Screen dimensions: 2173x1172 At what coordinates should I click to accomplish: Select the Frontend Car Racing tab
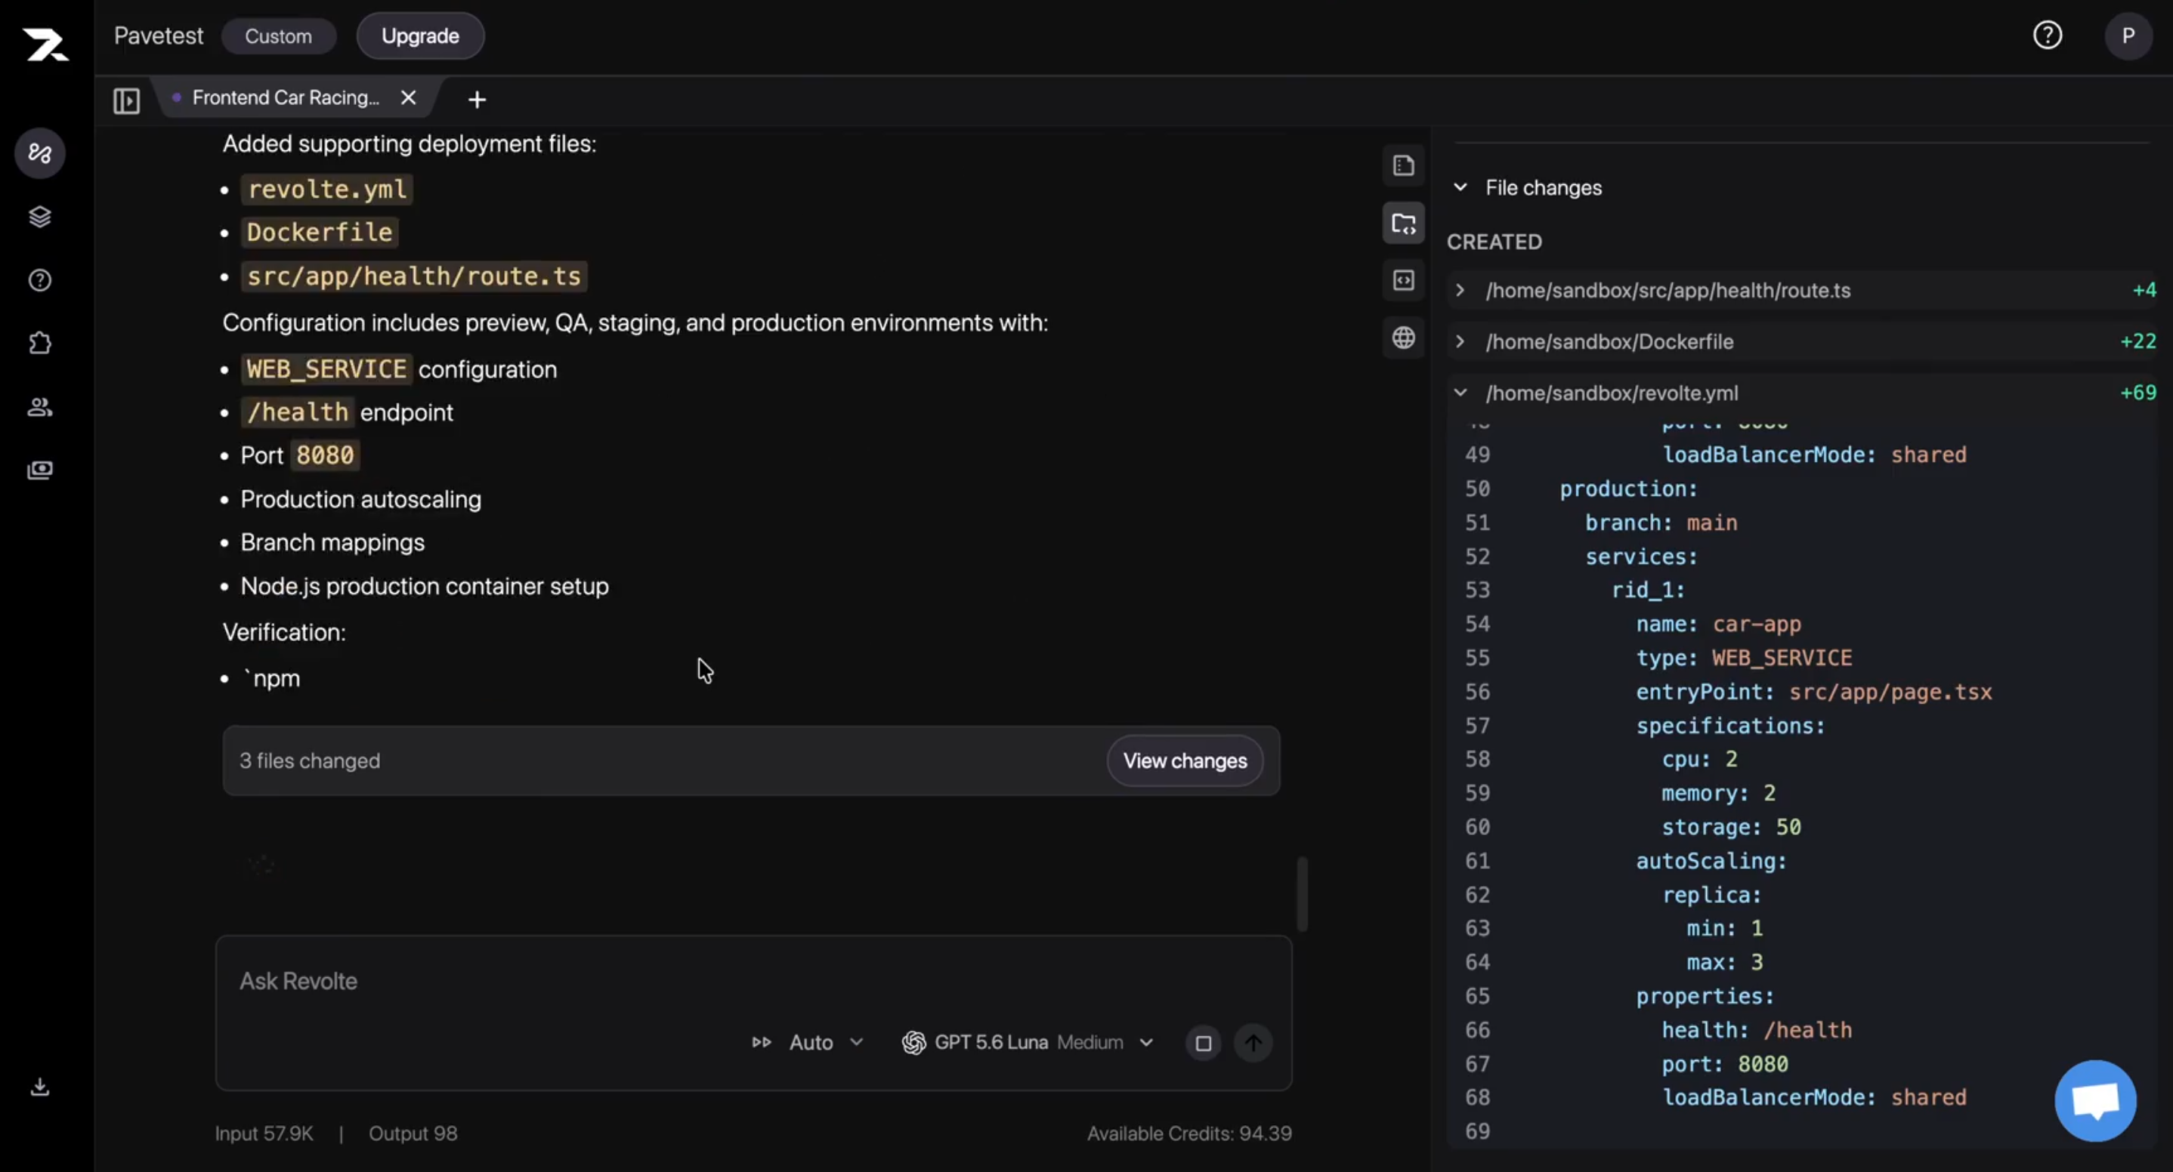point(285,98)
